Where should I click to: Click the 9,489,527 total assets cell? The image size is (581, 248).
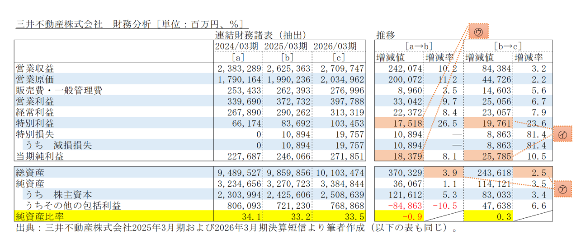click(238, 173)
